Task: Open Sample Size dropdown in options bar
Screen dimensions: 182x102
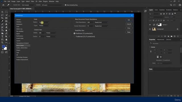Action: click(x=28, y=5)
